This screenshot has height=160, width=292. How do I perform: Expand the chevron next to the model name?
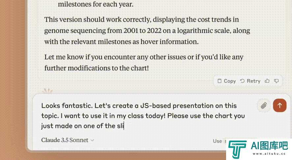[92, 140]
